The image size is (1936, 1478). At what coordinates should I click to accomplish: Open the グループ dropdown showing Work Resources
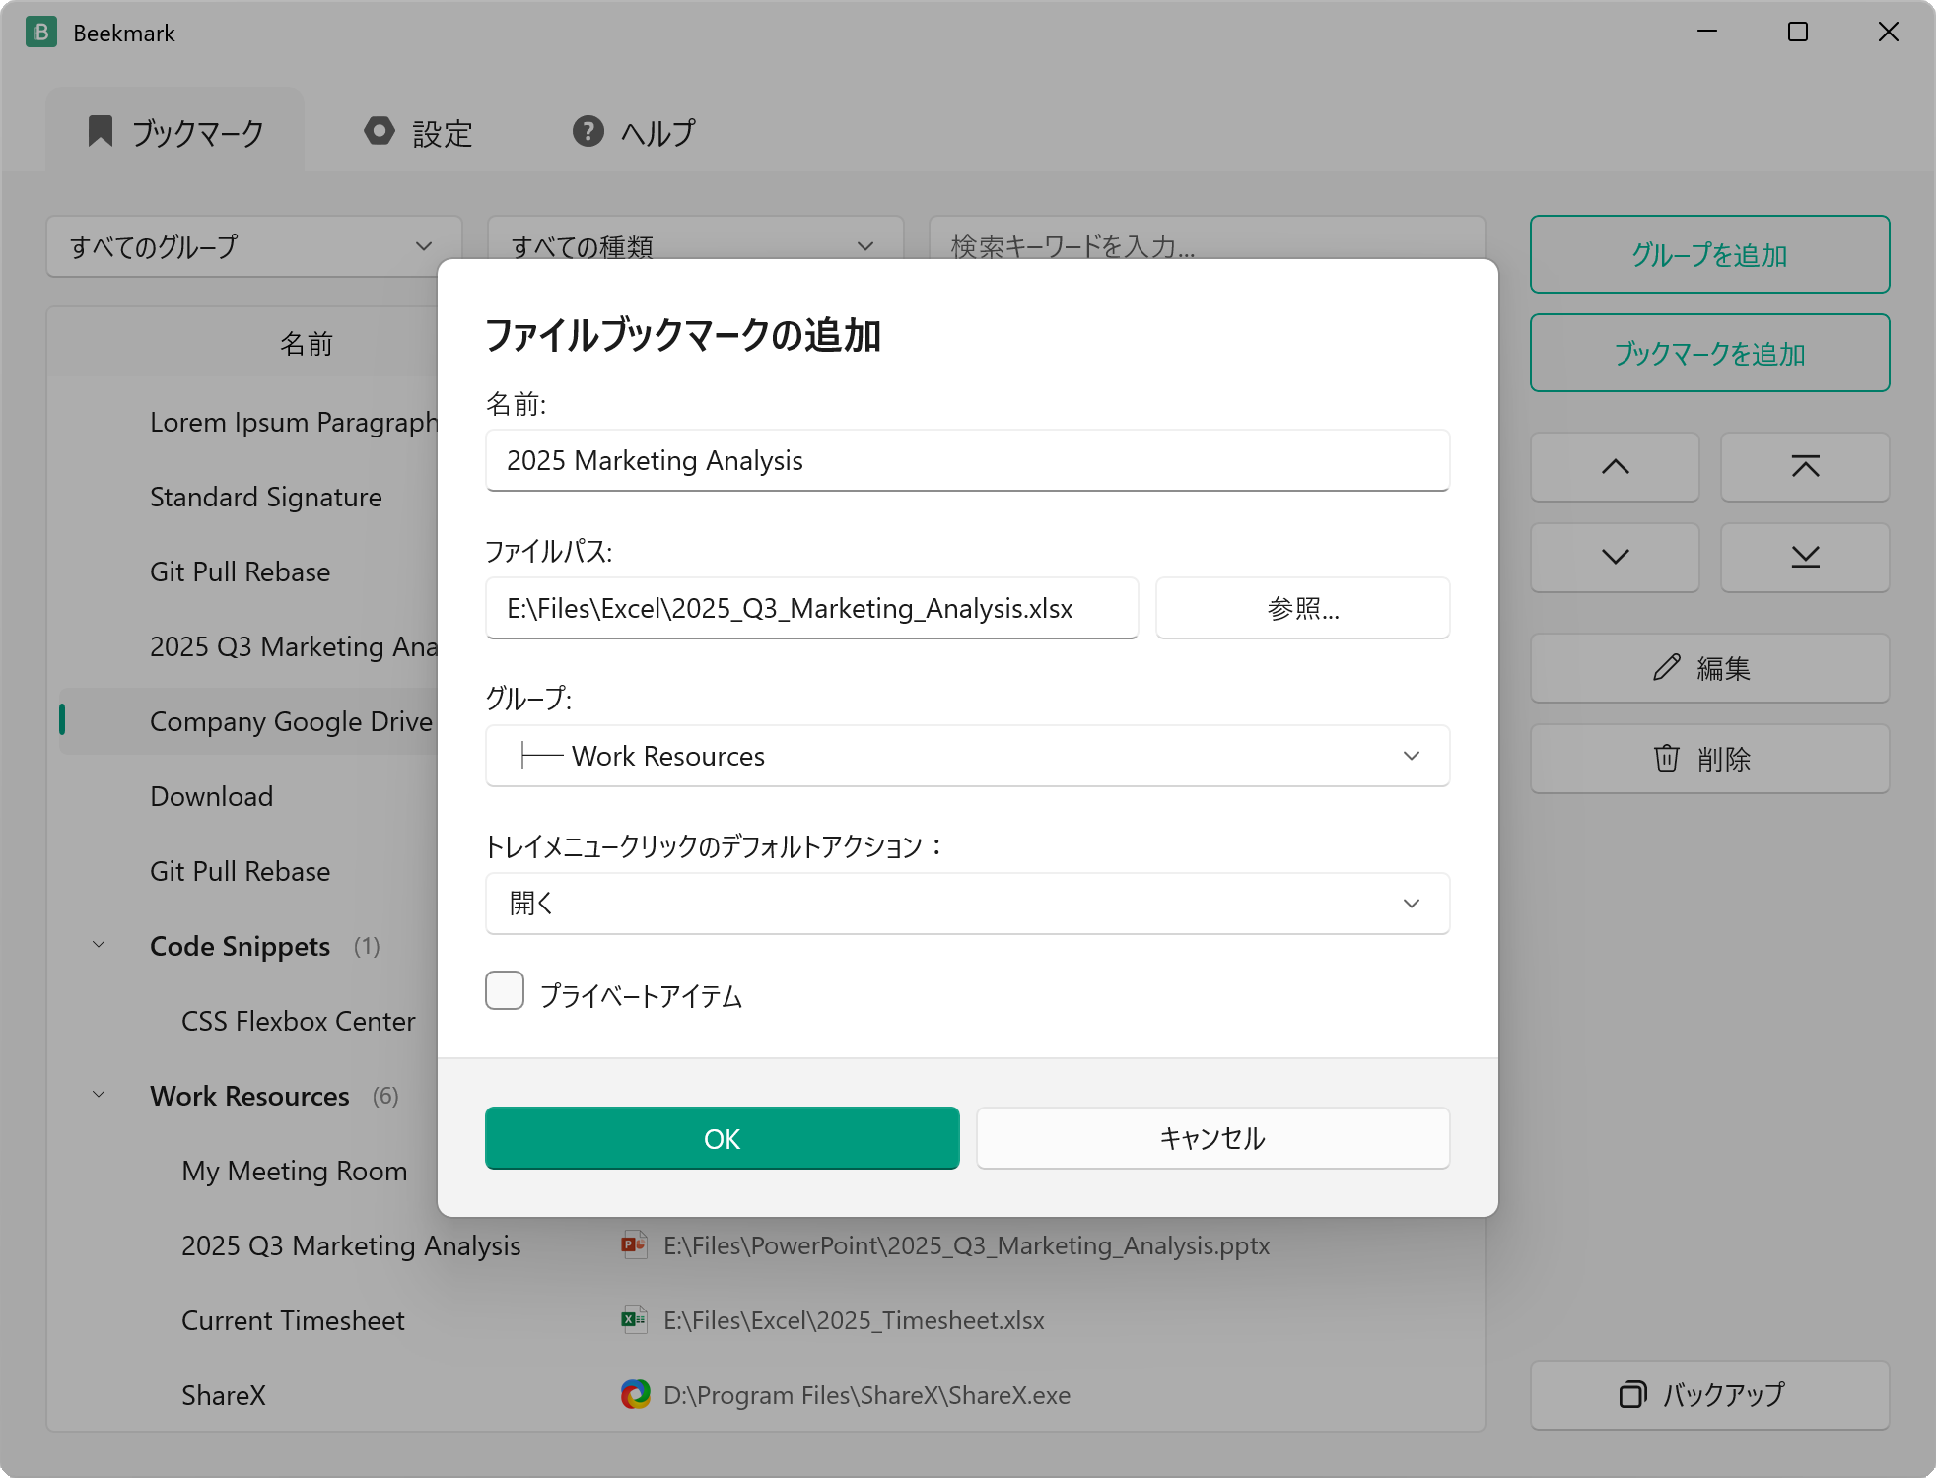tap(967, 756)
